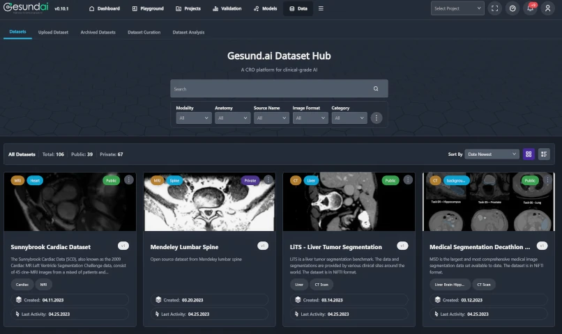Open Projects in top navigation

pyautogui.click(x=188, y=8)
